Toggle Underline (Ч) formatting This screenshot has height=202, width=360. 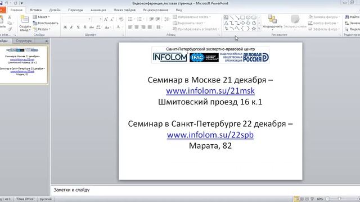(78, 27)
